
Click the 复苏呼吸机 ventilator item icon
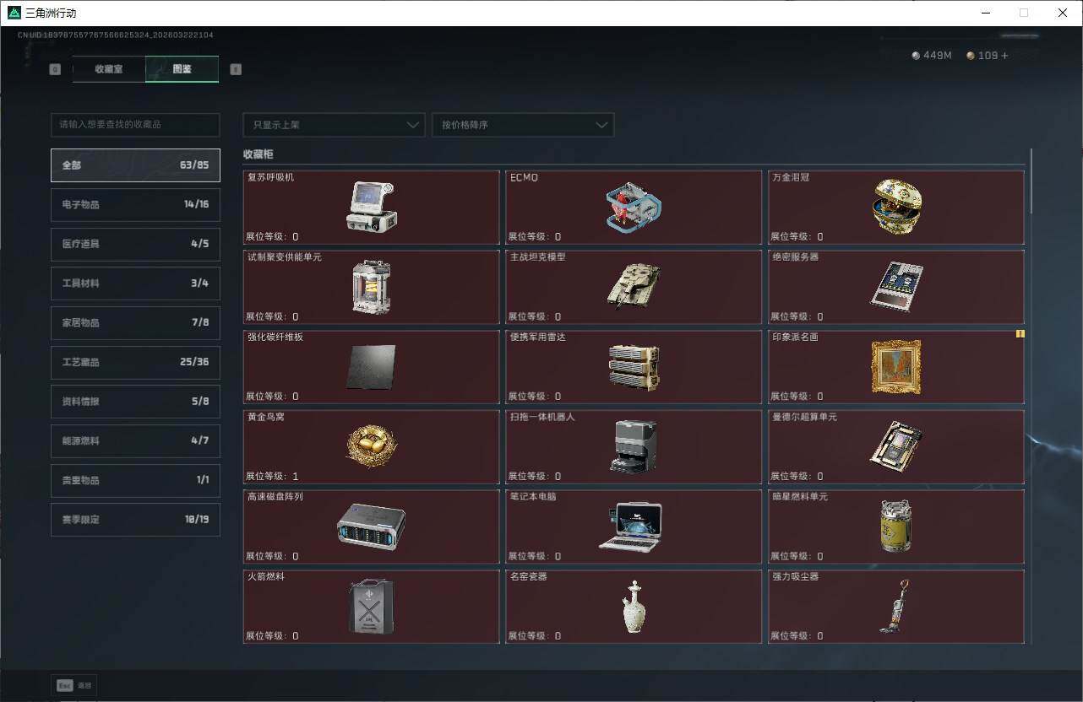click(x=370, y=207)
